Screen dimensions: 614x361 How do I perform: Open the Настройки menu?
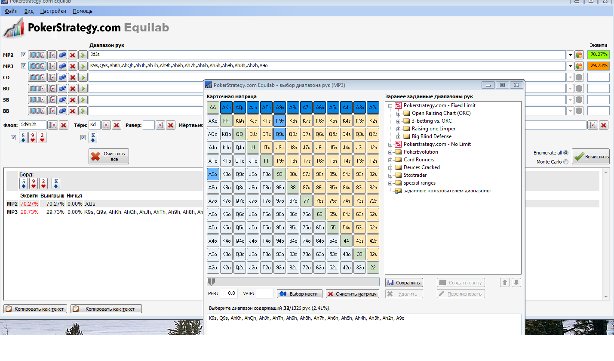(x=53, y=11)
